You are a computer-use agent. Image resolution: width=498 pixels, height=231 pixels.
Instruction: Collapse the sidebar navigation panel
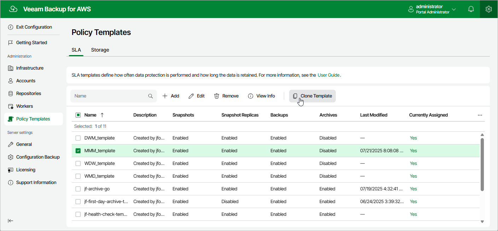pyautogui.click(x=11, y=221)
